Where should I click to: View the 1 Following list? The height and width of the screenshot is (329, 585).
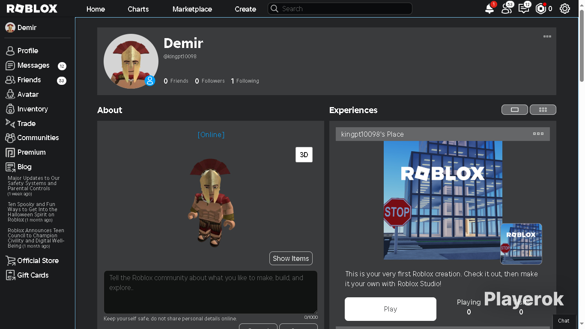click(x=245, y=81)
